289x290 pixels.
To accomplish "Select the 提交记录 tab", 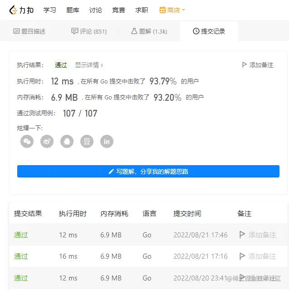I will coord(209,31).
